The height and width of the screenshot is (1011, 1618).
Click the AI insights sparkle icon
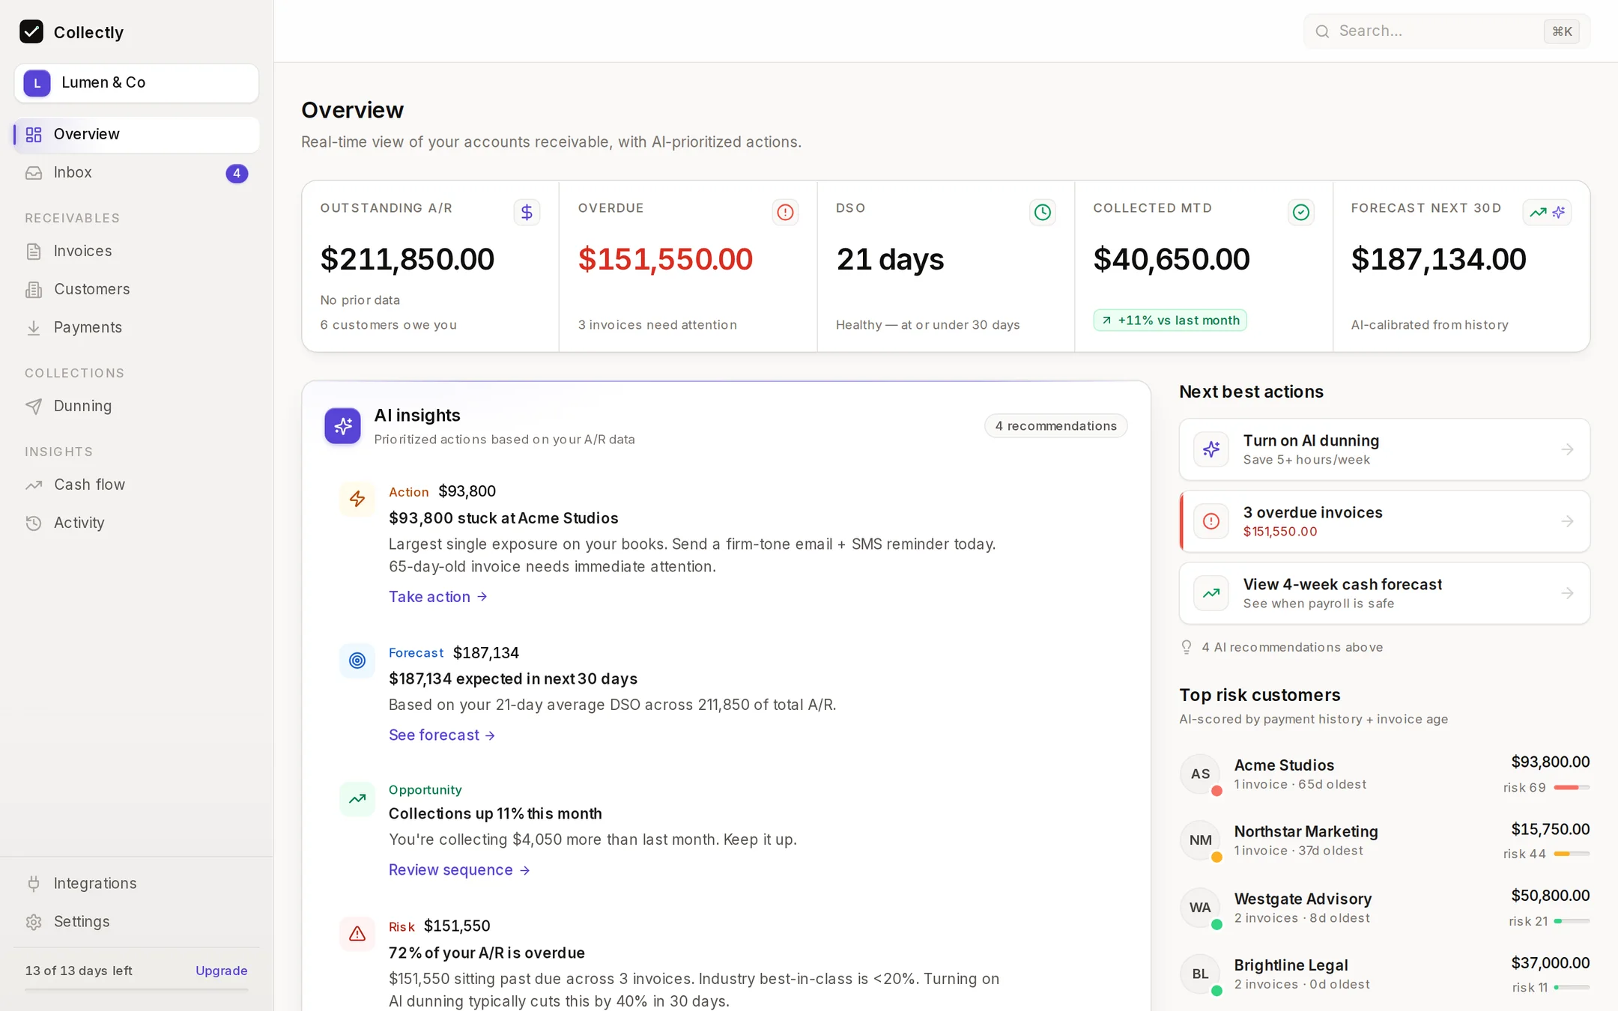[342, 426]
